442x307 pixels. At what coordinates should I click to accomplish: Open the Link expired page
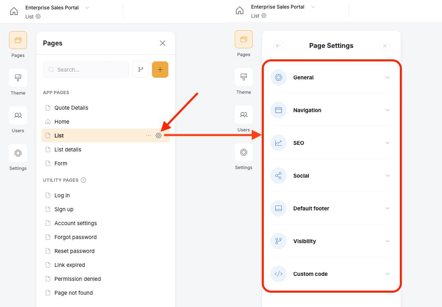coord(106,265)
